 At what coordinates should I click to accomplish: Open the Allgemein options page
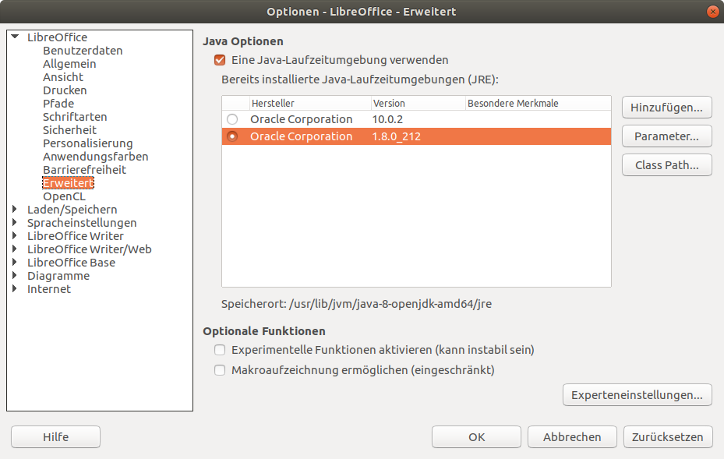(x=69, y=64)
